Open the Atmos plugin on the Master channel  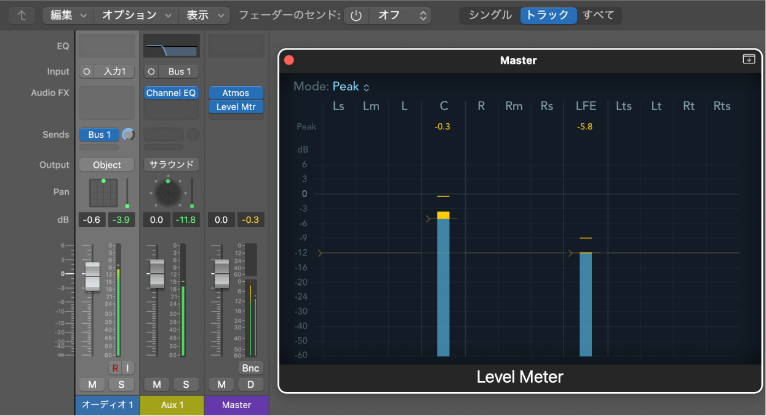click(236, 93)
